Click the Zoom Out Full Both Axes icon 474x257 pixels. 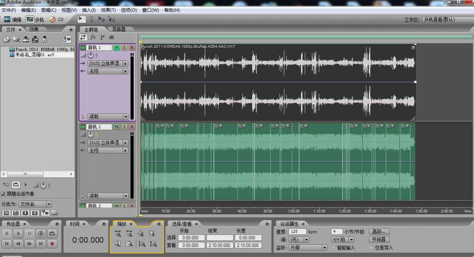click(x=140, y=233)
